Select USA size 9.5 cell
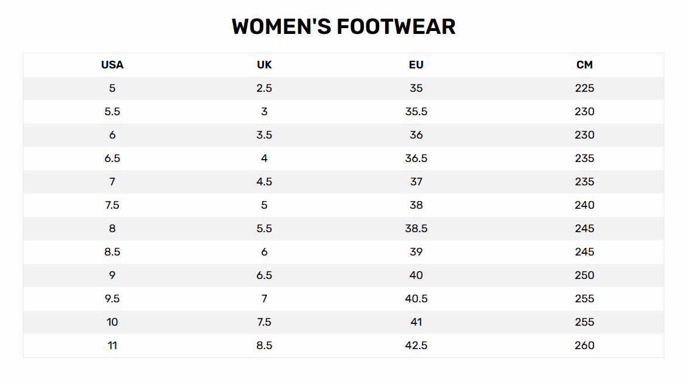 pyautogui.click(x=112, y=299)
